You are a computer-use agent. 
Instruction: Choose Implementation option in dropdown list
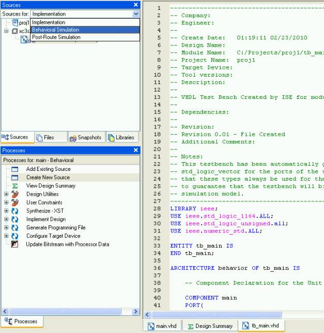(85, 22)
